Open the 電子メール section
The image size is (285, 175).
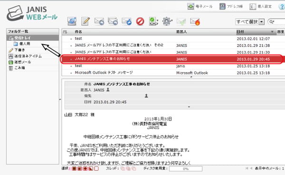200,6
